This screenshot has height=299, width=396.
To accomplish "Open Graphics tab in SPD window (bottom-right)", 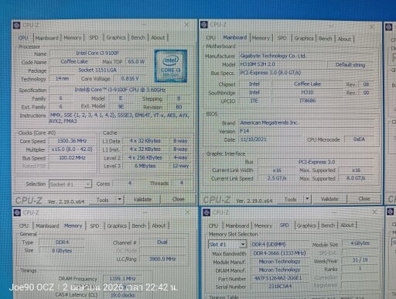I will tap(306, 225).
